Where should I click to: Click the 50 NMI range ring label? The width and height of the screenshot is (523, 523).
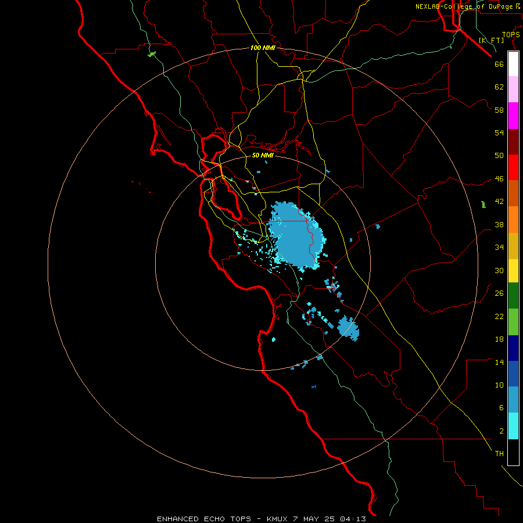263,155
